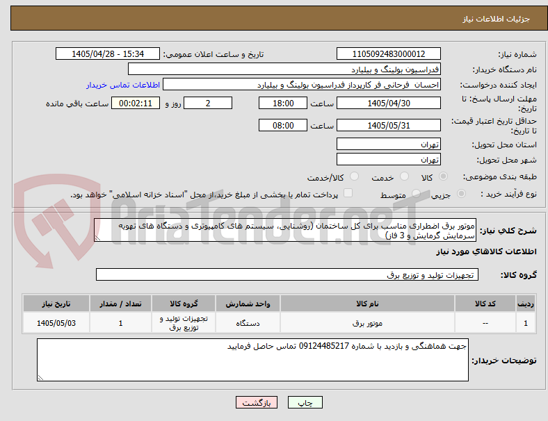
Task: Click the موتور برق item name cell
Action: tap(367, 323)
